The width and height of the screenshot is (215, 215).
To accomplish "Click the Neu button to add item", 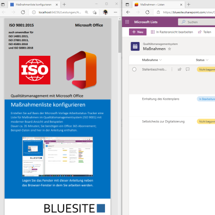I will pos(138,32).
